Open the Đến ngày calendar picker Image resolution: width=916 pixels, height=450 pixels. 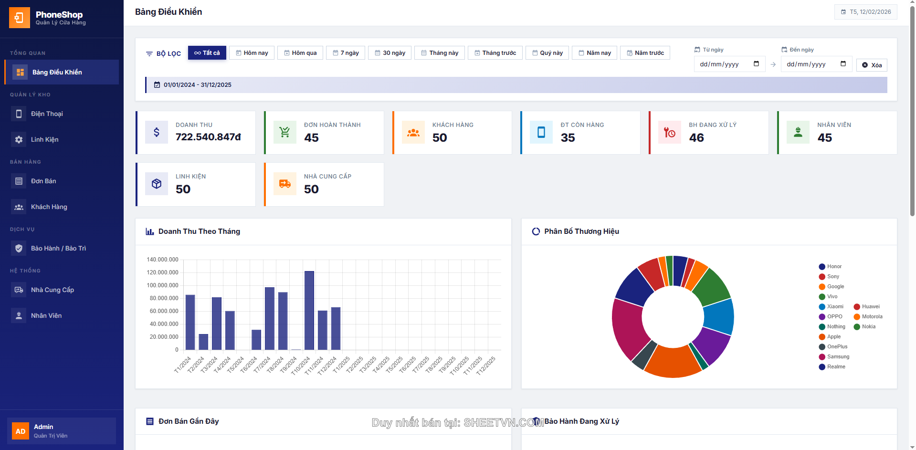click(843, 64)
